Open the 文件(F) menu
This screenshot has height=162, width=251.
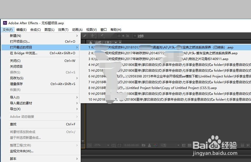click(x=8, y=30)
